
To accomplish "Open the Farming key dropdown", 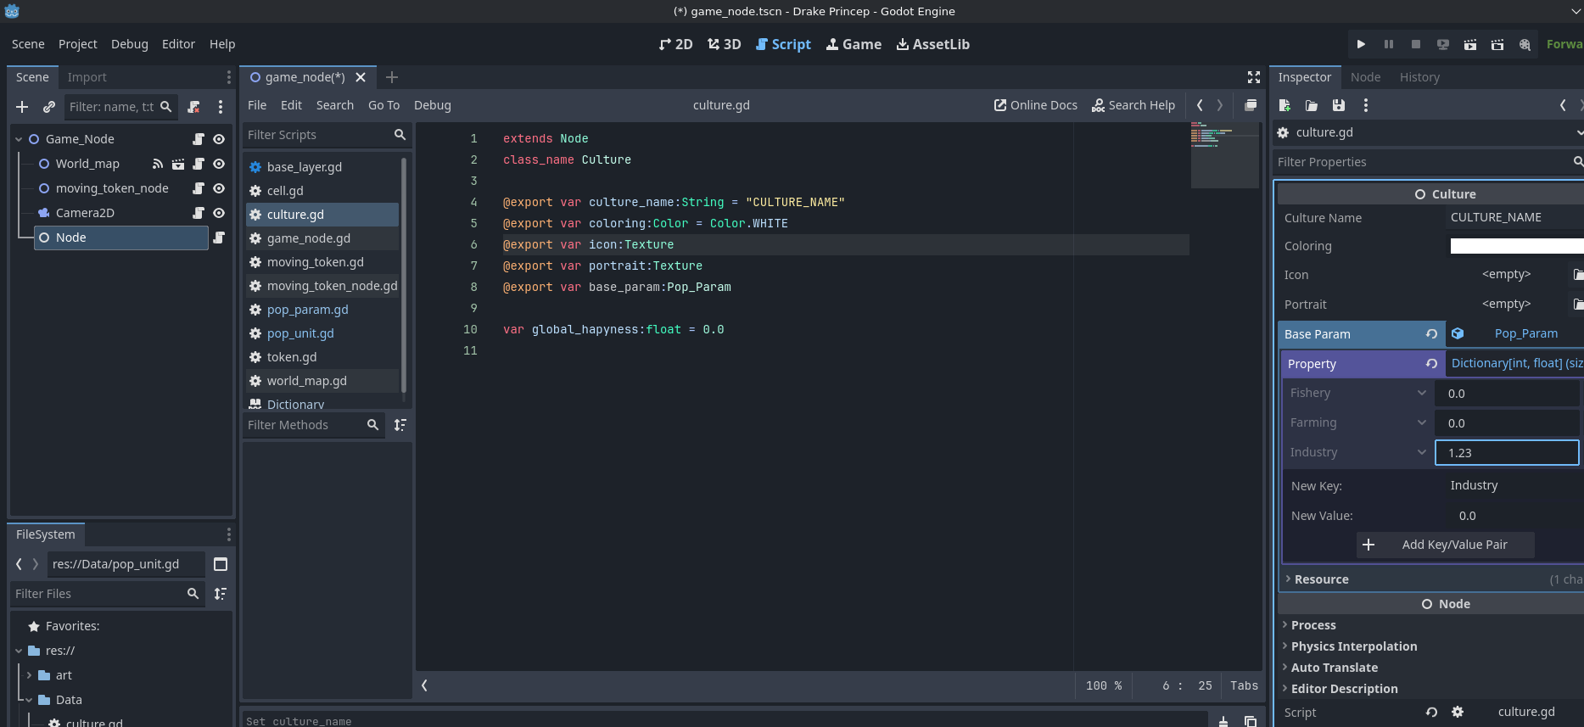I will (x=1421, y=422).
